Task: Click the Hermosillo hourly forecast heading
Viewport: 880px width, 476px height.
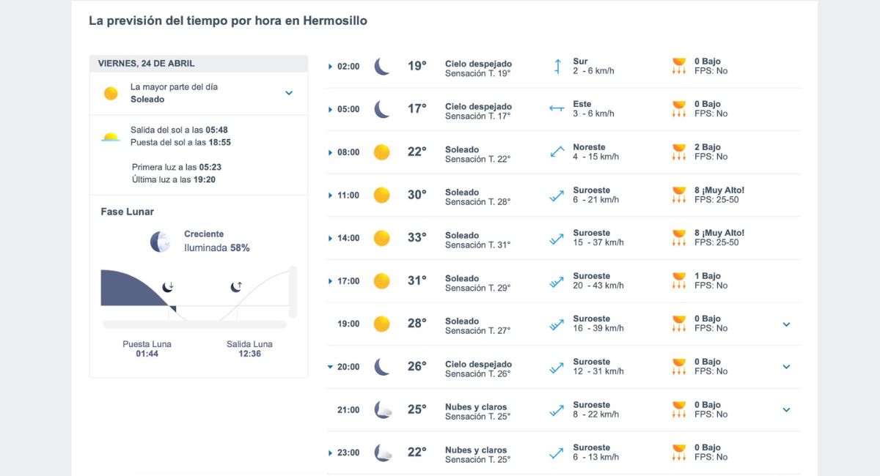Action: click(x=227, y=21)
